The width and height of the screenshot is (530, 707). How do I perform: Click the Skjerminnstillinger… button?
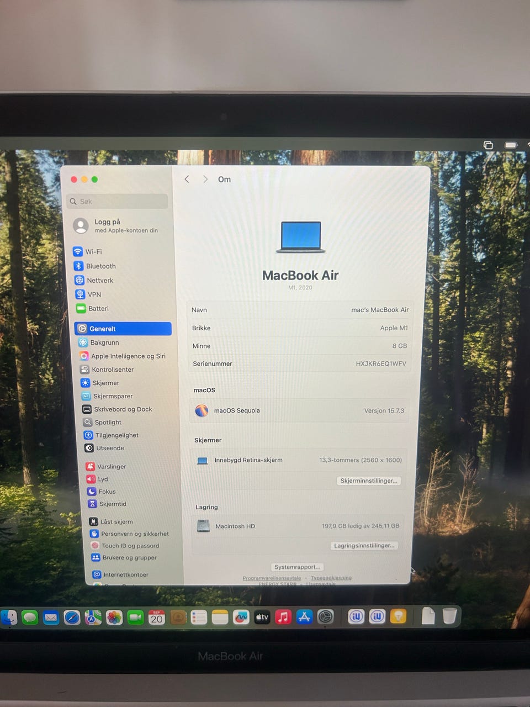pyautogui.click(x=369, y=481)
